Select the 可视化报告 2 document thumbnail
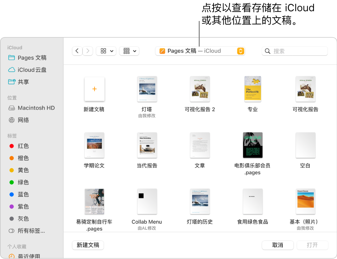The height and width of the screenshot is (259, 337). [200, 89]
